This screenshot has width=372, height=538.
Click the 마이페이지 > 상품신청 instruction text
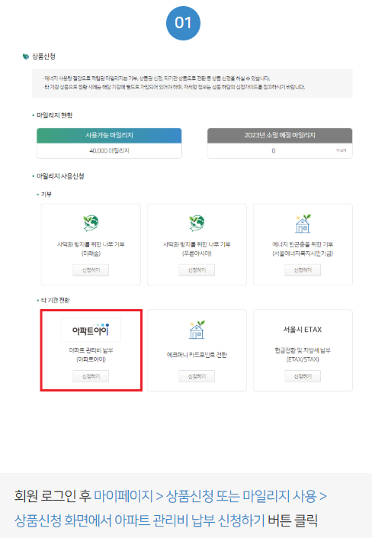coord(210,496)
